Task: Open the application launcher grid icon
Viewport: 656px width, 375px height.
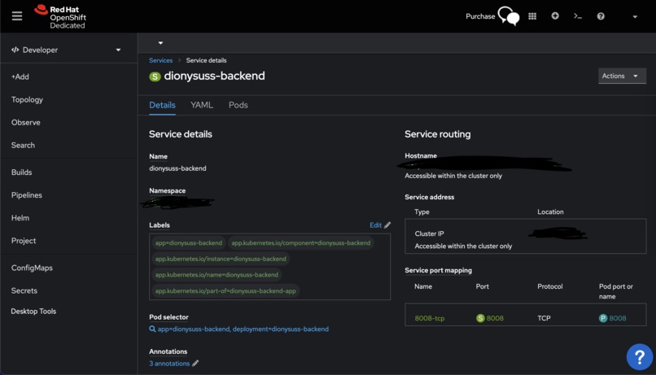Action: 532,16
